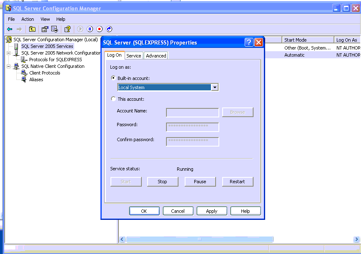Click the Apply button

(x=212, y=211)
